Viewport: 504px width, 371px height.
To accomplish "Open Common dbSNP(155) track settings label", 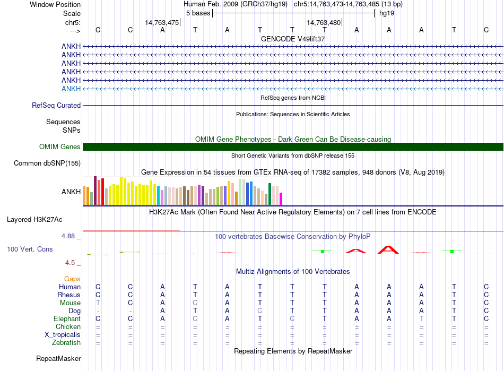I will tap(47, 163).
